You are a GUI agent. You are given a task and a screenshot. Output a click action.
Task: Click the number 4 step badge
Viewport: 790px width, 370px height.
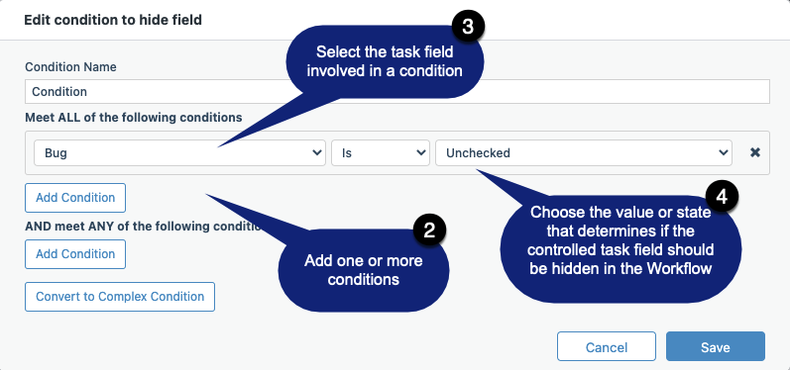tap(722, 197)
